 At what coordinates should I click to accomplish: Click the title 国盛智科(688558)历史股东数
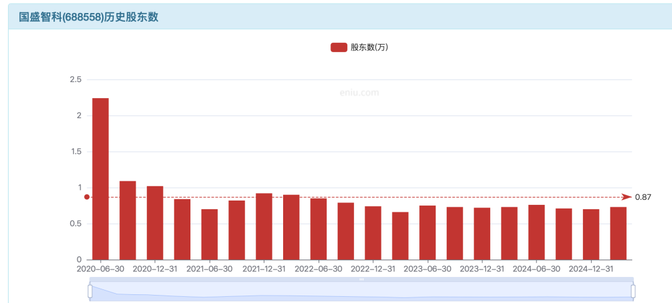pyautogui.click(x=89, y=17)
